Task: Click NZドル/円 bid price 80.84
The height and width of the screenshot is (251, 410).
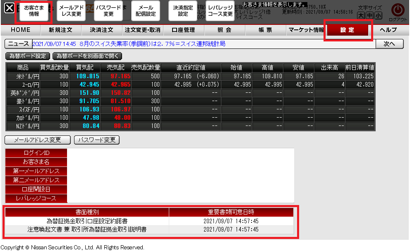Action: (91, 126)
